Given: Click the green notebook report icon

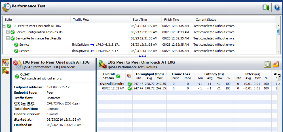Looking at the screenshot, I should [x=266, y=8].
